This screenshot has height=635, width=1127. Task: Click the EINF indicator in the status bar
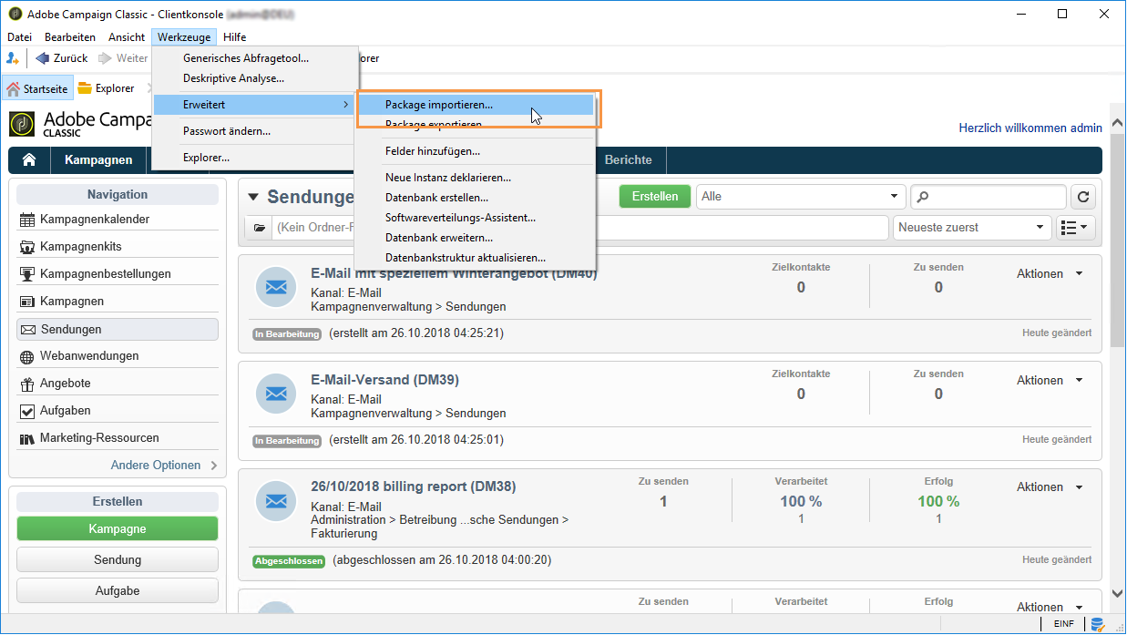1064,625
